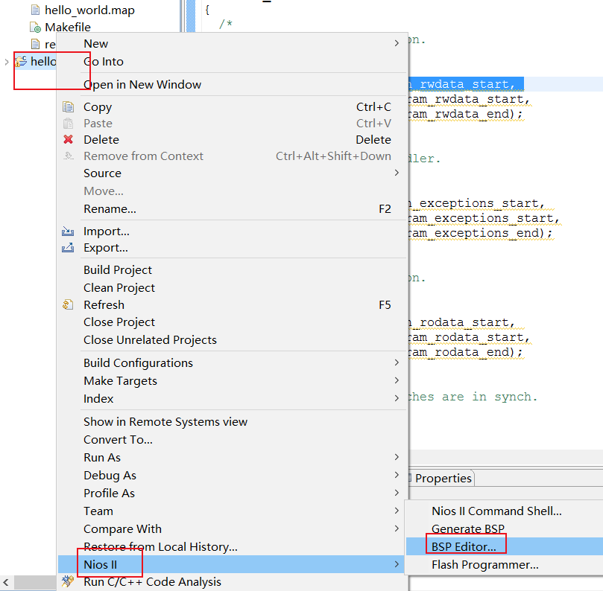
Task: Click 'ram_rwdata_end);' in the editor
Action: click(x=465, y=115)
